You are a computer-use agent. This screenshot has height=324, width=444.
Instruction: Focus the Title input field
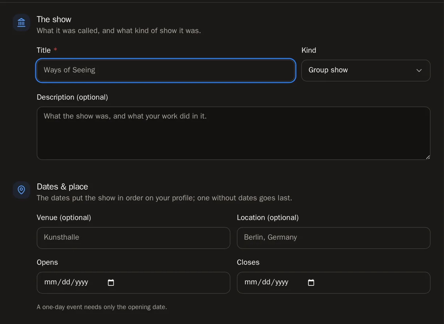(166, 71)
